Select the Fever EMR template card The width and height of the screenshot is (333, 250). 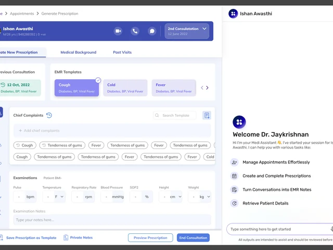[174, 88]
